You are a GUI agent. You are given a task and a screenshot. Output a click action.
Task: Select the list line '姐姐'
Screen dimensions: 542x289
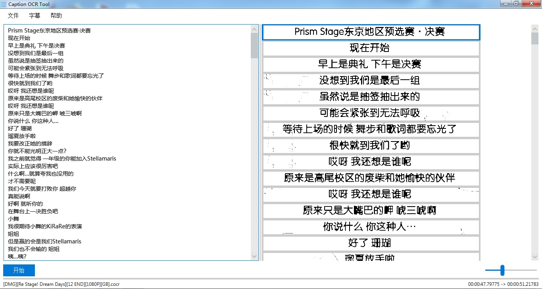(13, 234)
